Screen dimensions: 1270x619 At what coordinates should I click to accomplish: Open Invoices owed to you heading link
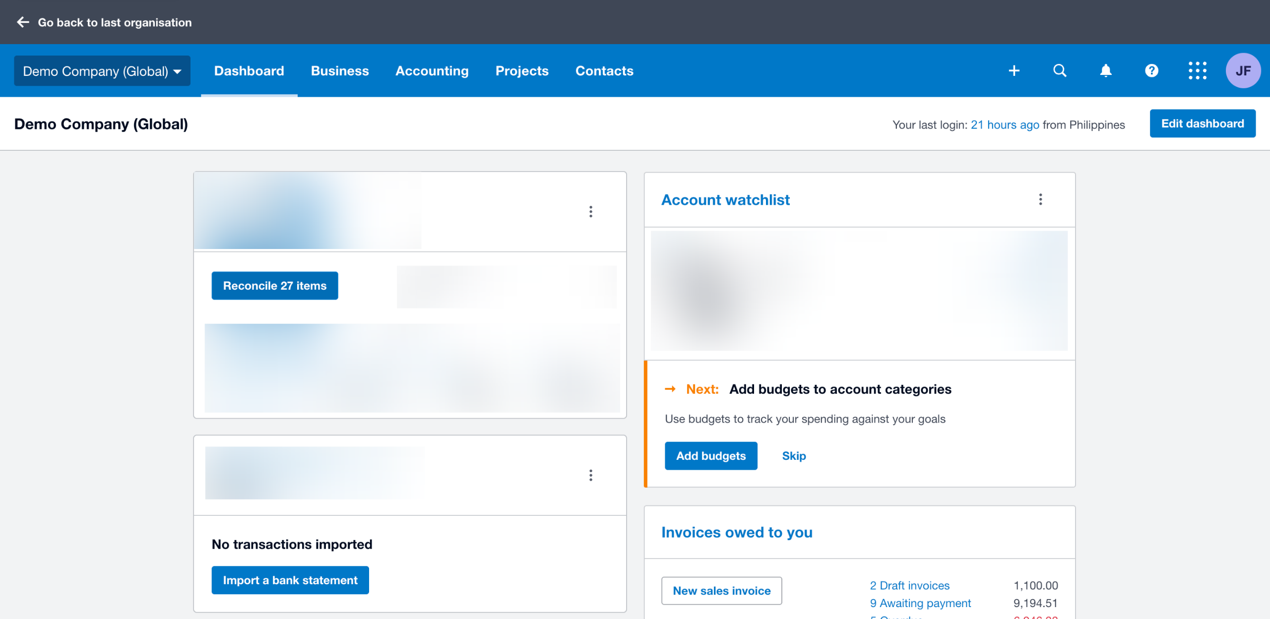[737, 532]
